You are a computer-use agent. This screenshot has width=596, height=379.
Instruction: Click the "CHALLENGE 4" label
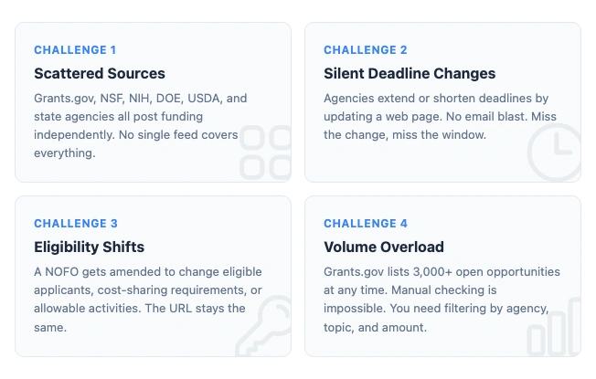click(366, 224)
